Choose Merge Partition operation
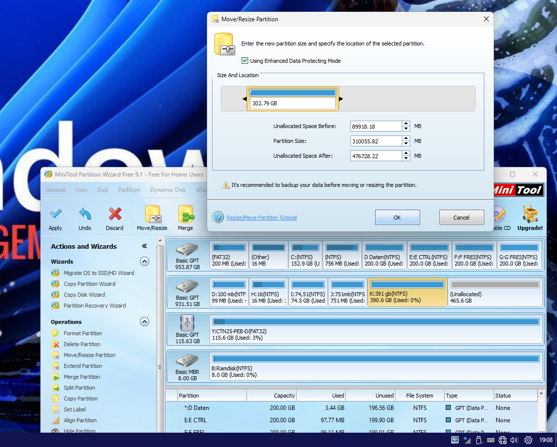Screen dimensions: 557x447 point(82,377)
